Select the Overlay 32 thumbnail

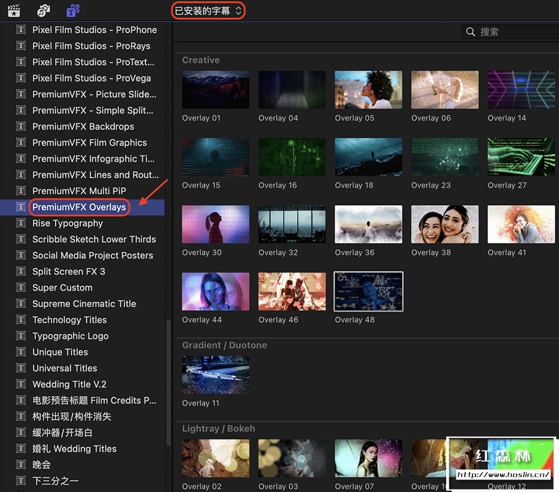pyautogui.click(x=292, y=224)
